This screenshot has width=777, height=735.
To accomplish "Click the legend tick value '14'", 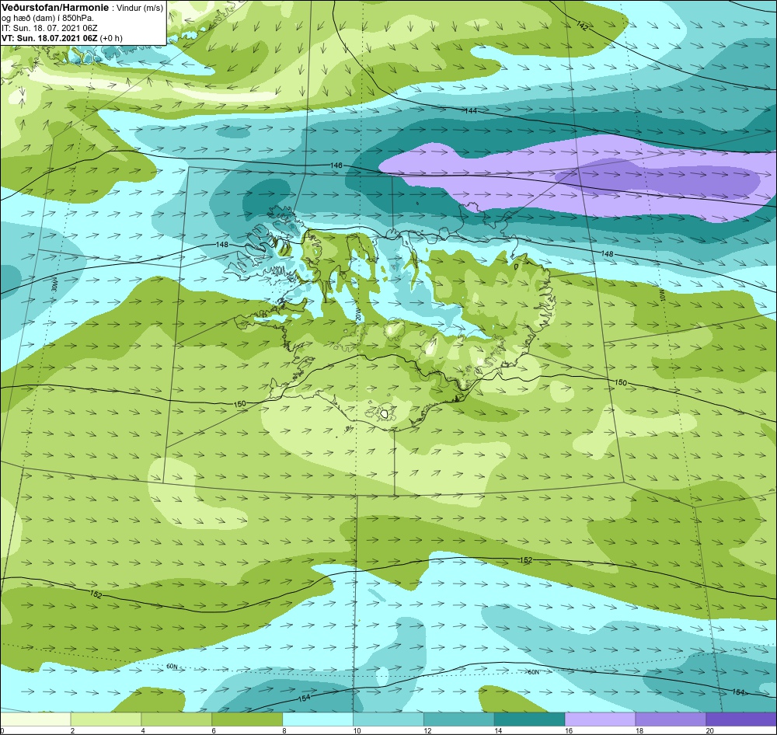I will (498, 730).
